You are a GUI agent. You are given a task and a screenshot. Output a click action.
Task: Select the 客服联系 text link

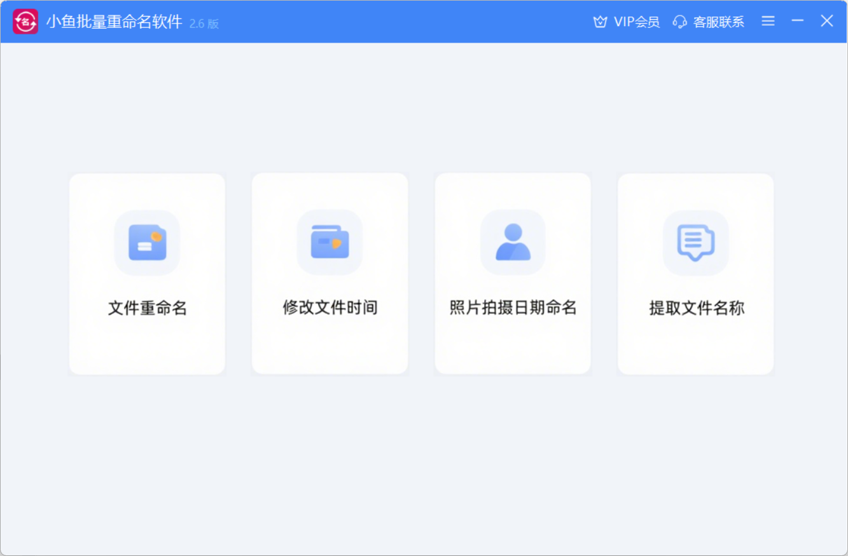[718, 22]
